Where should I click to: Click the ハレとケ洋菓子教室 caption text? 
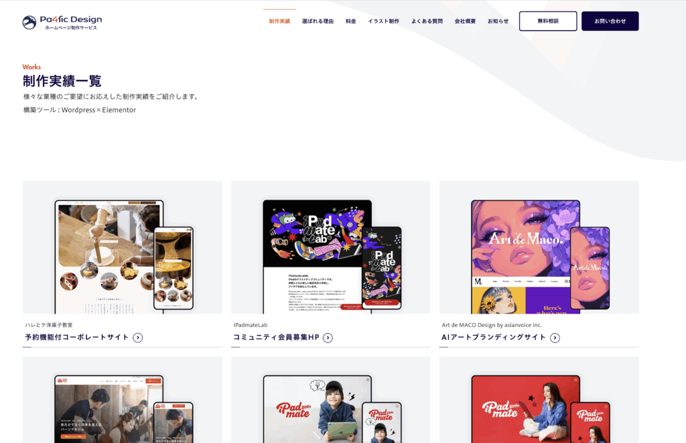tap(49, 325)
